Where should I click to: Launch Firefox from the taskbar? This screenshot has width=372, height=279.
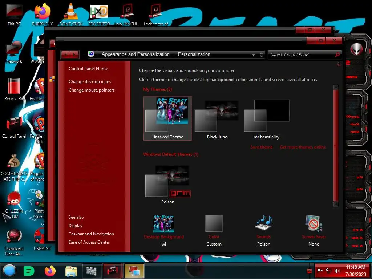click(50, 271)
